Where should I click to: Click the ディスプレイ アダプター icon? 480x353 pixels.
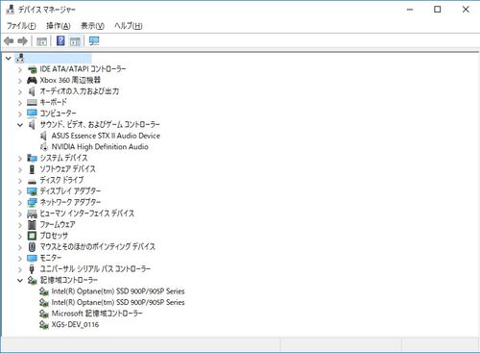point(32,191)
